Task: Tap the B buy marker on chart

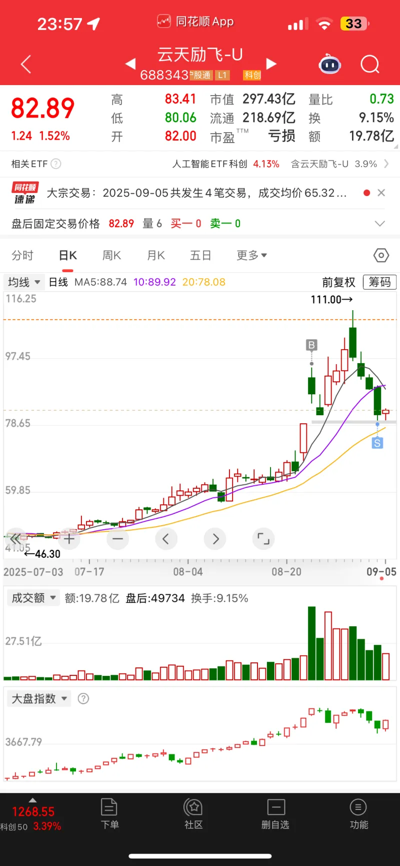Action: 311,345
